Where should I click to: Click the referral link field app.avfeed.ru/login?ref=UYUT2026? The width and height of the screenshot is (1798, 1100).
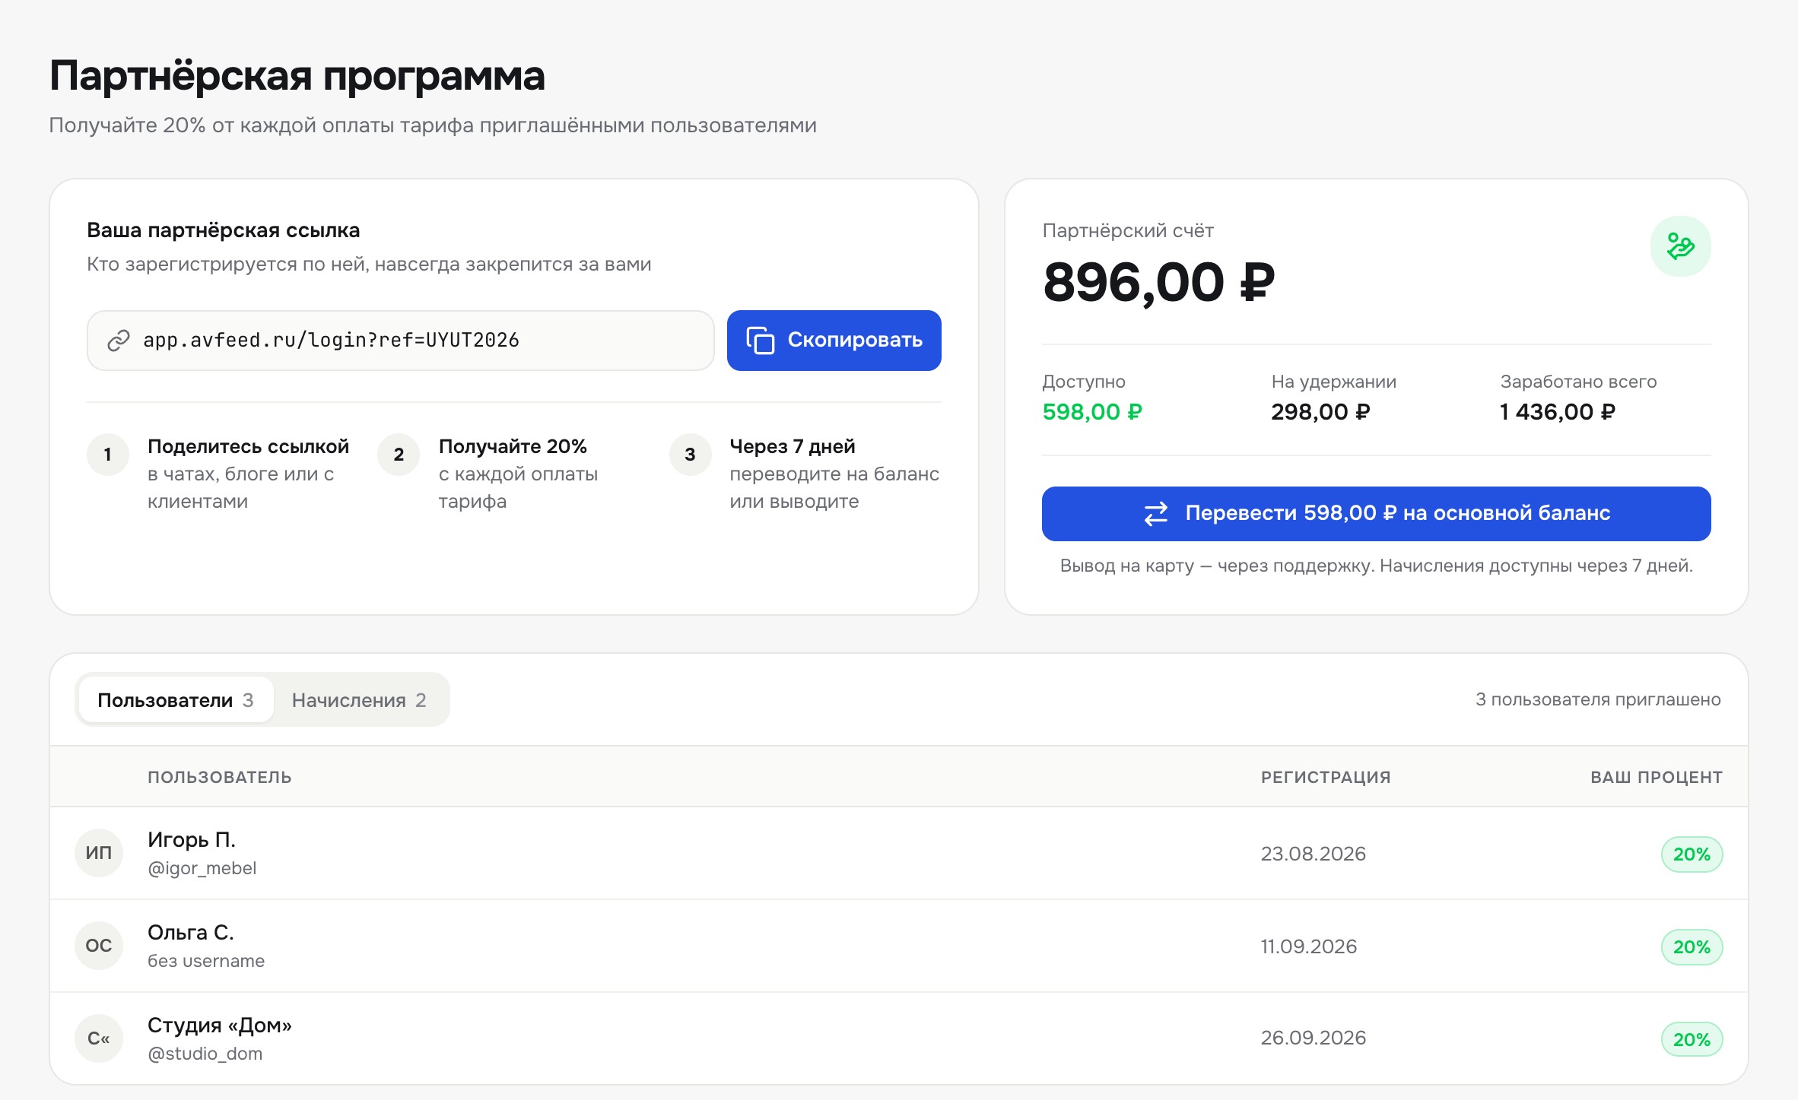click(x=400, y=341)
